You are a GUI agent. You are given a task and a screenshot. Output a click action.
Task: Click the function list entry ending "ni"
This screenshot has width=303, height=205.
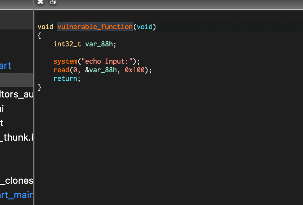(x=3, y=109)
